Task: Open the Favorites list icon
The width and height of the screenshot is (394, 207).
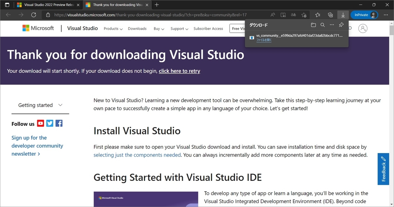Action: pyautogui.click(x=318, y=15)
